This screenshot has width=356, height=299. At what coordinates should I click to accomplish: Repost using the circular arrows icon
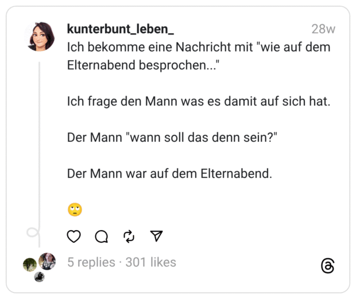[x=129, y=236]
